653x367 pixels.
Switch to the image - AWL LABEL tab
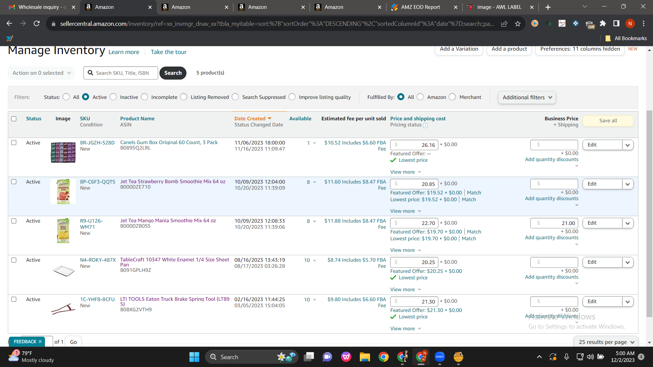click(x=500, y=7)
